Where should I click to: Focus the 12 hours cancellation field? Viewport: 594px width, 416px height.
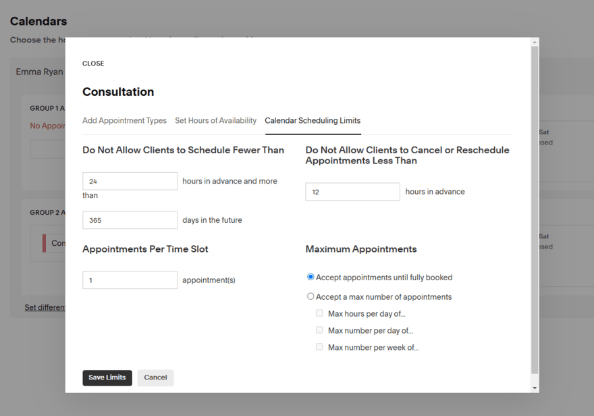coord(352,191)
